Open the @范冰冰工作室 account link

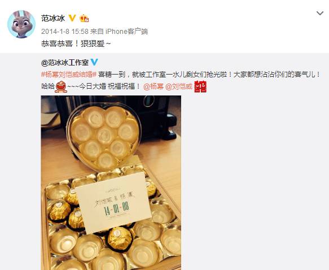point(65,62)
